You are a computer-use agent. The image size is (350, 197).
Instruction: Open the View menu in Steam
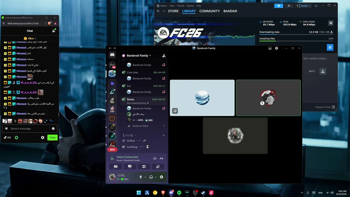pos(172,6)
